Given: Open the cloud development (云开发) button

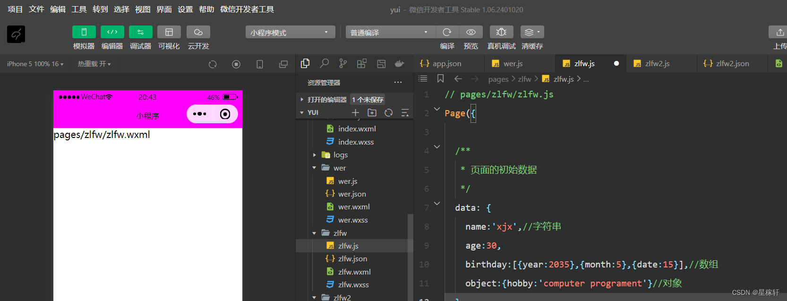Looking at the screenshot, I should coord(198,32).
